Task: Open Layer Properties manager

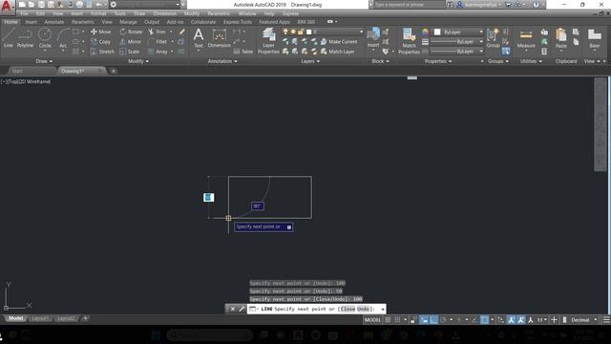Action: (268, 40)
